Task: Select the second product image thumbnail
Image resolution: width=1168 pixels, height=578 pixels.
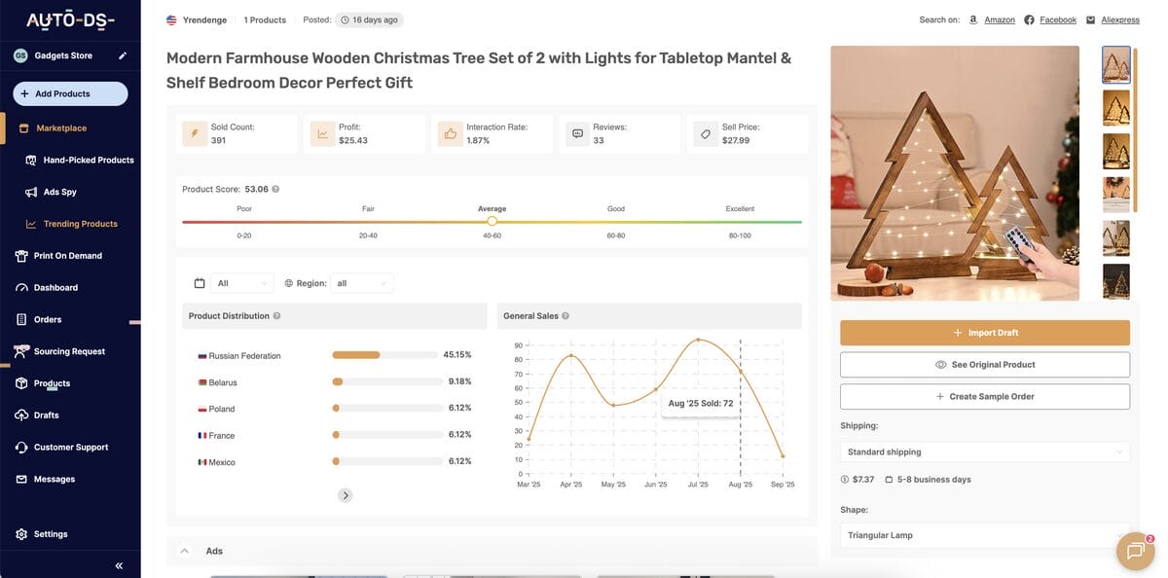Action: click(x=1115, y=108)
